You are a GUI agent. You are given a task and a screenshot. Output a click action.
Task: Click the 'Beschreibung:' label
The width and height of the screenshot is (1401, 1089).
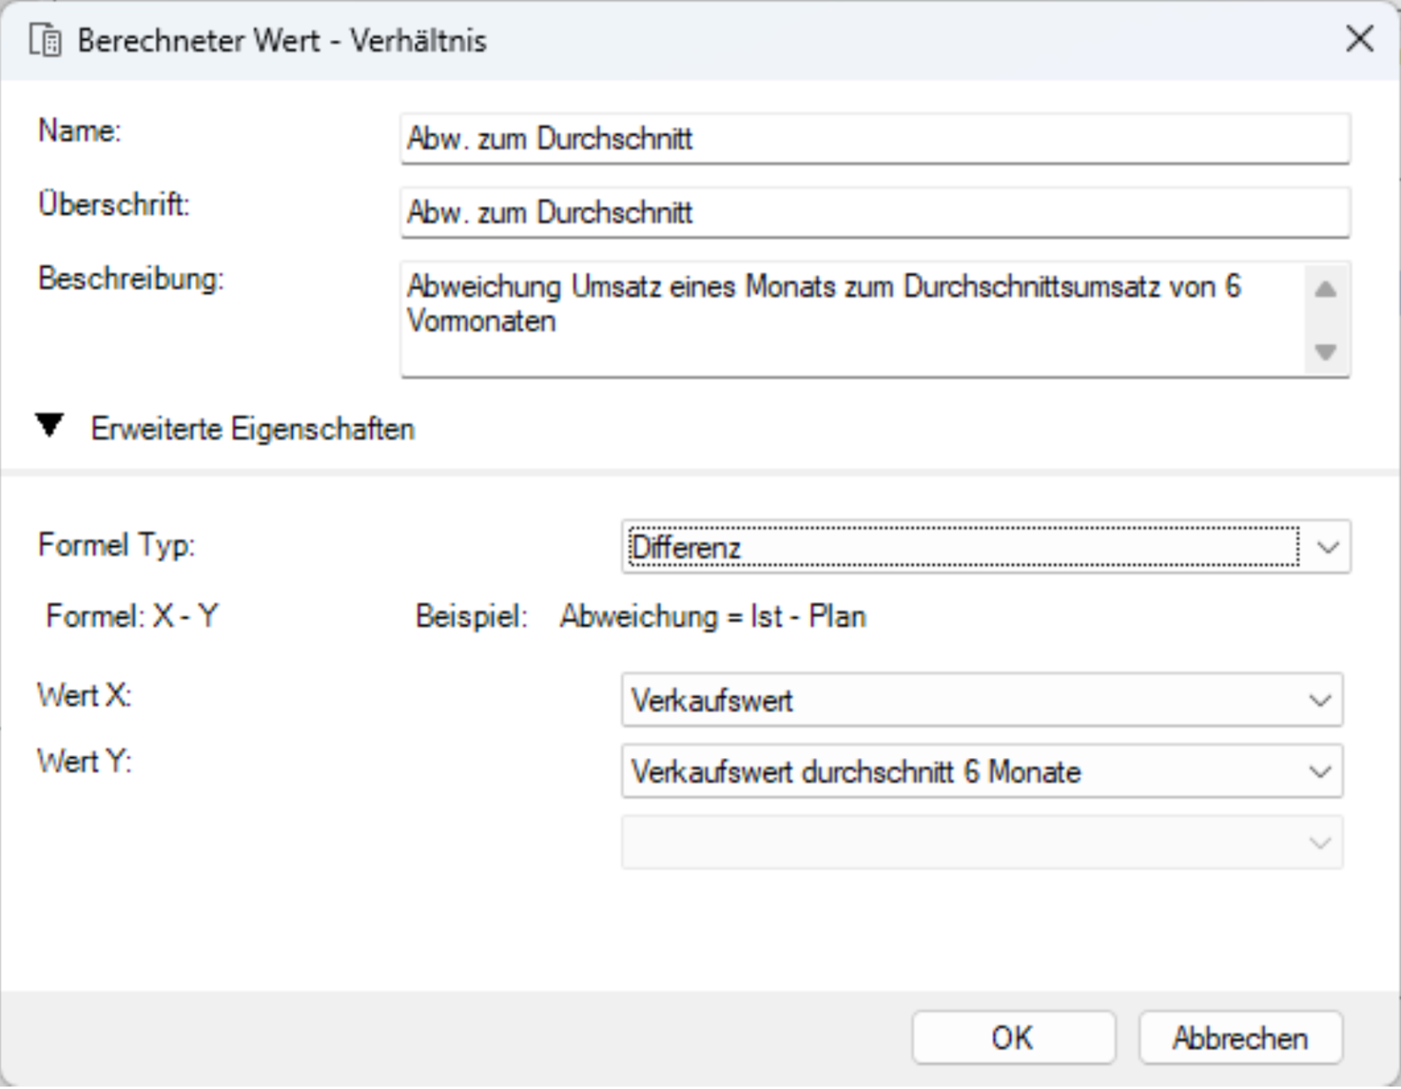[x=131, y=279]
